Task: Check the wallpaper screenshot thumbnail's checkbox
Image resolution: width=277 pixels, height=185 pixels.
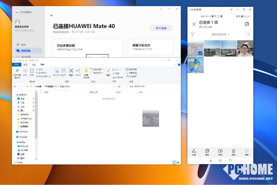Action: (200, 69)
